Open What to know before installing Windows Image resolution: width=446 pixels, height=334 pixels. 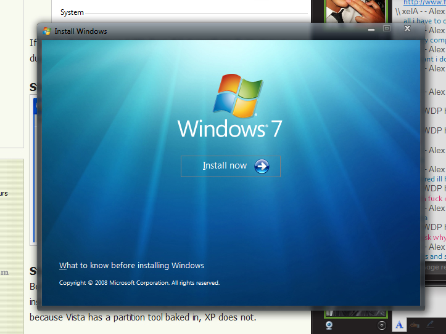tap(131, 266)
